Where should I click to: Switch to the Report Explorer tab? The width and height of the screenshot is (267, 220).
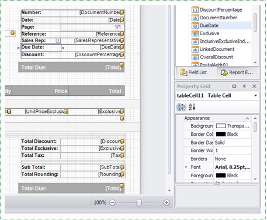pos(237,73)
